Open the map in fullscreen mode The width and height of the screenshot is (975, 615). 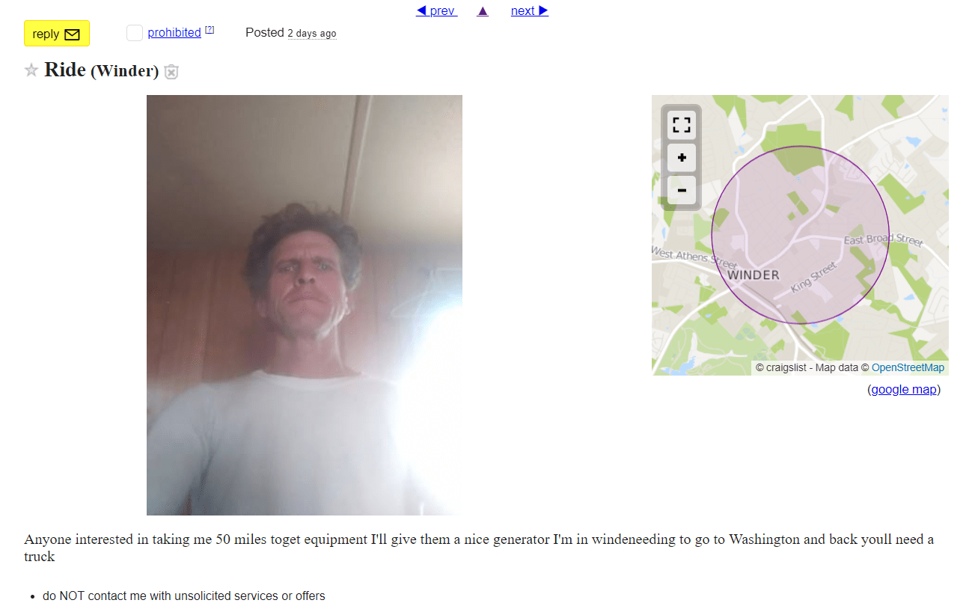pyautogui.click(x=682, y=124)
